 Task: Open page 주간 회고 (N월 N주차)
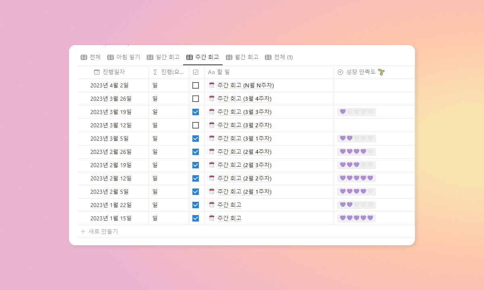246,85
